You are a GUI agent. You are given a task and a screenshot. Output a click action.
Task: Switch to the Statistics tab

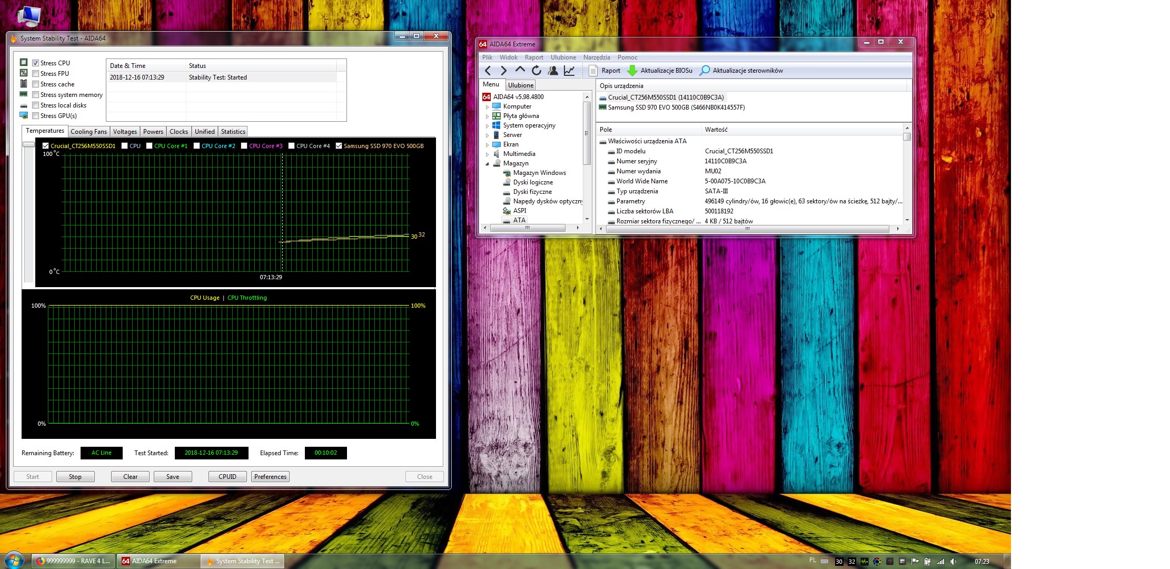(x=233, y=132)
